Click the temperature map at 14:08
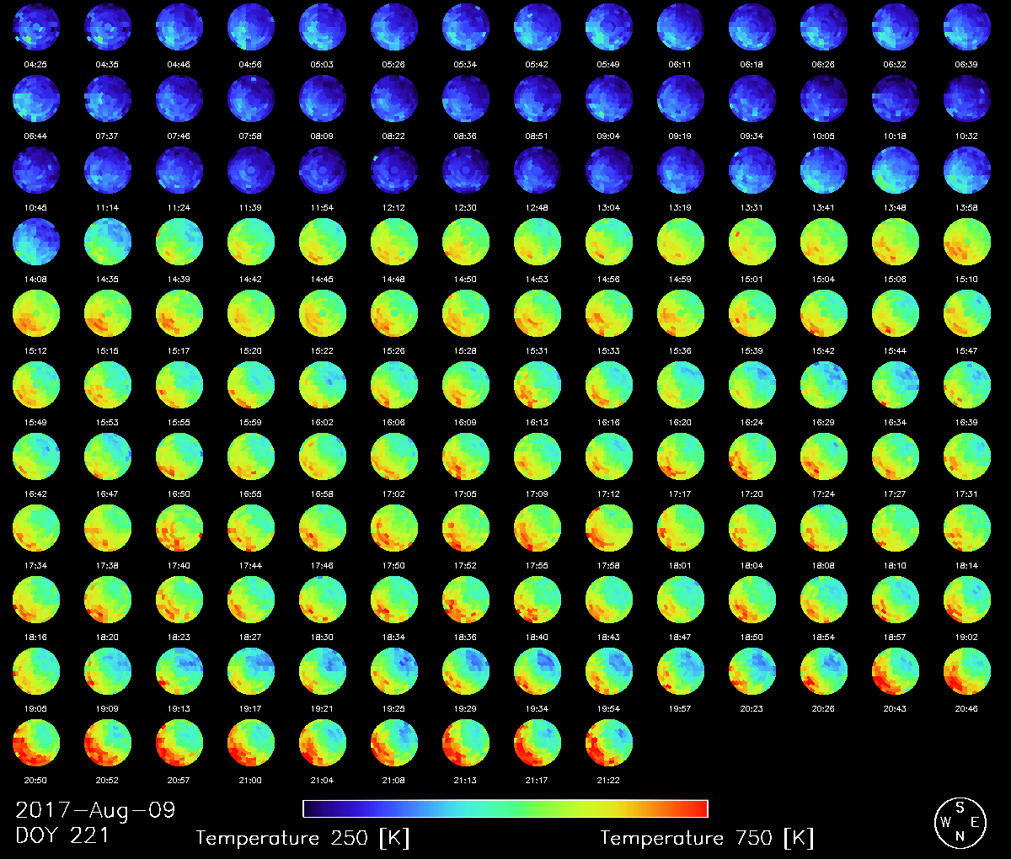 [x=36, y=242]
